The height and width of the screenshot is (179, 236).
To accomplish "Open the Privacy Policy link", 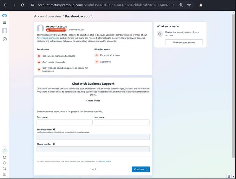I will pyautogui.click(x=105, y=161).
